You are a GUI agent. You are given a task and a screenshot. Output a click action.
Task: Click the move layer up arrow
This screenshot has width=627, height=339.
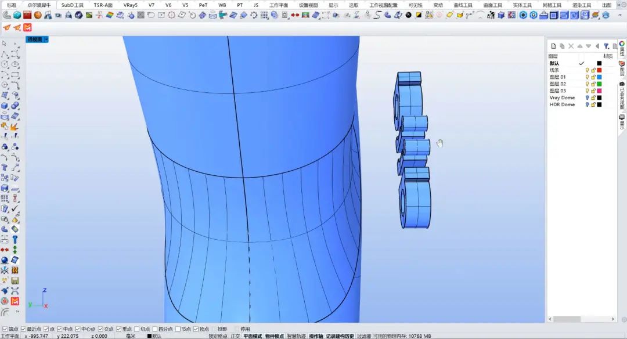[x=579, y=46]
